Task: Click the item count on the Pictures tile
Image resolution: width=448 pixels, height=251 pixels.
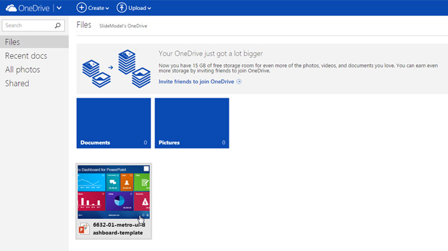Action: [224, 143]
